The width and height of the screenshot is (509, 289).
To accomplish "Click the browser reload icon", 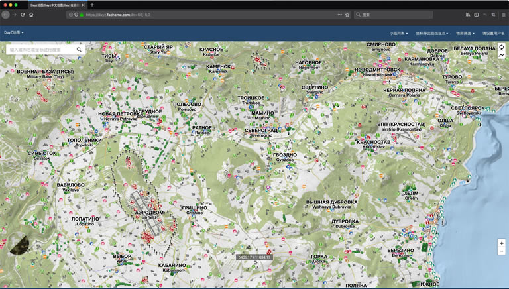I will click(23, 15).
